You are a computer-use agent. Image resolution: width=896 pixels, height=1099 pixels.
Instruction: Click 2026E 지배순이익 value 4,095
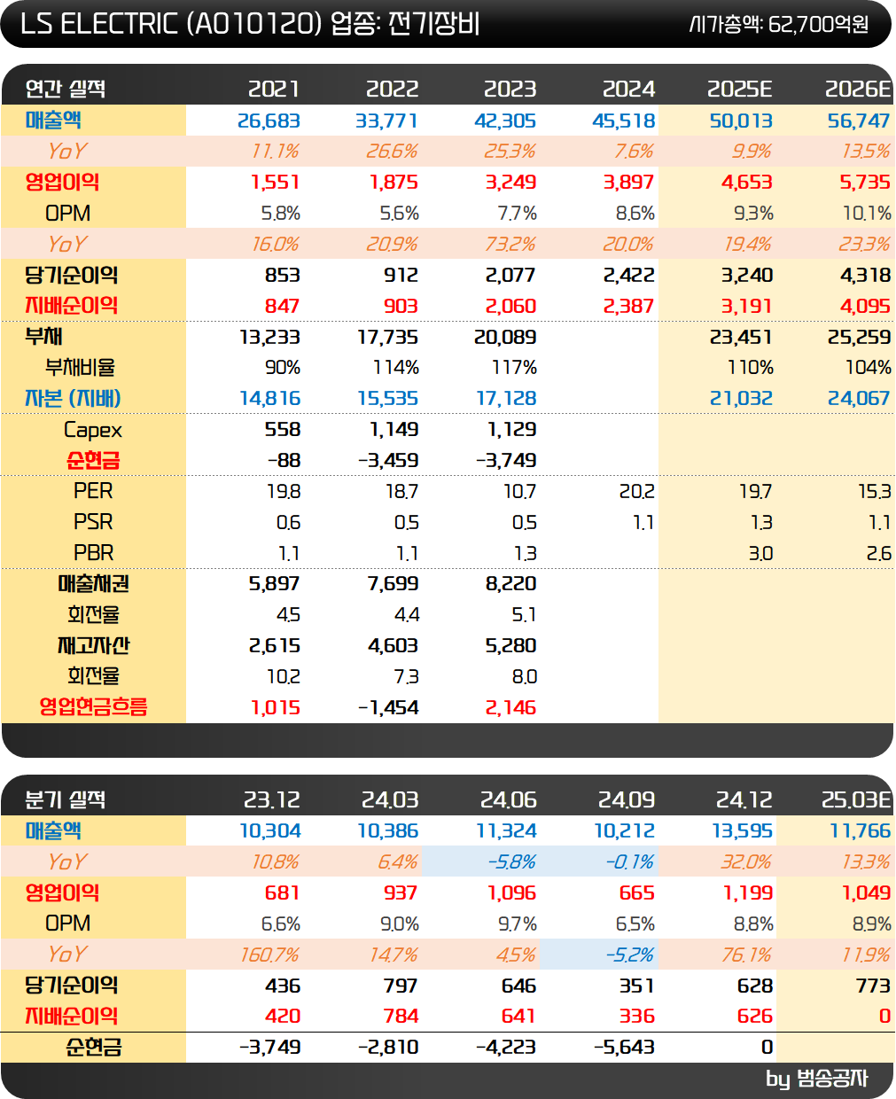[x=865, y=307]
